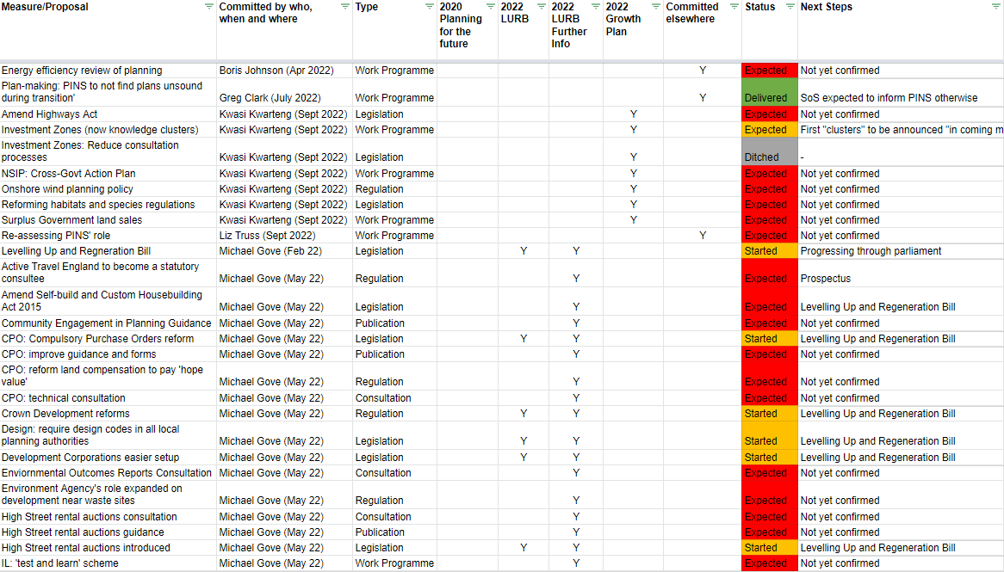Select cell 'Boris Johnson (Apr 2022)'
Screen dimensions: 1004x572
click(x=284, y=71)
